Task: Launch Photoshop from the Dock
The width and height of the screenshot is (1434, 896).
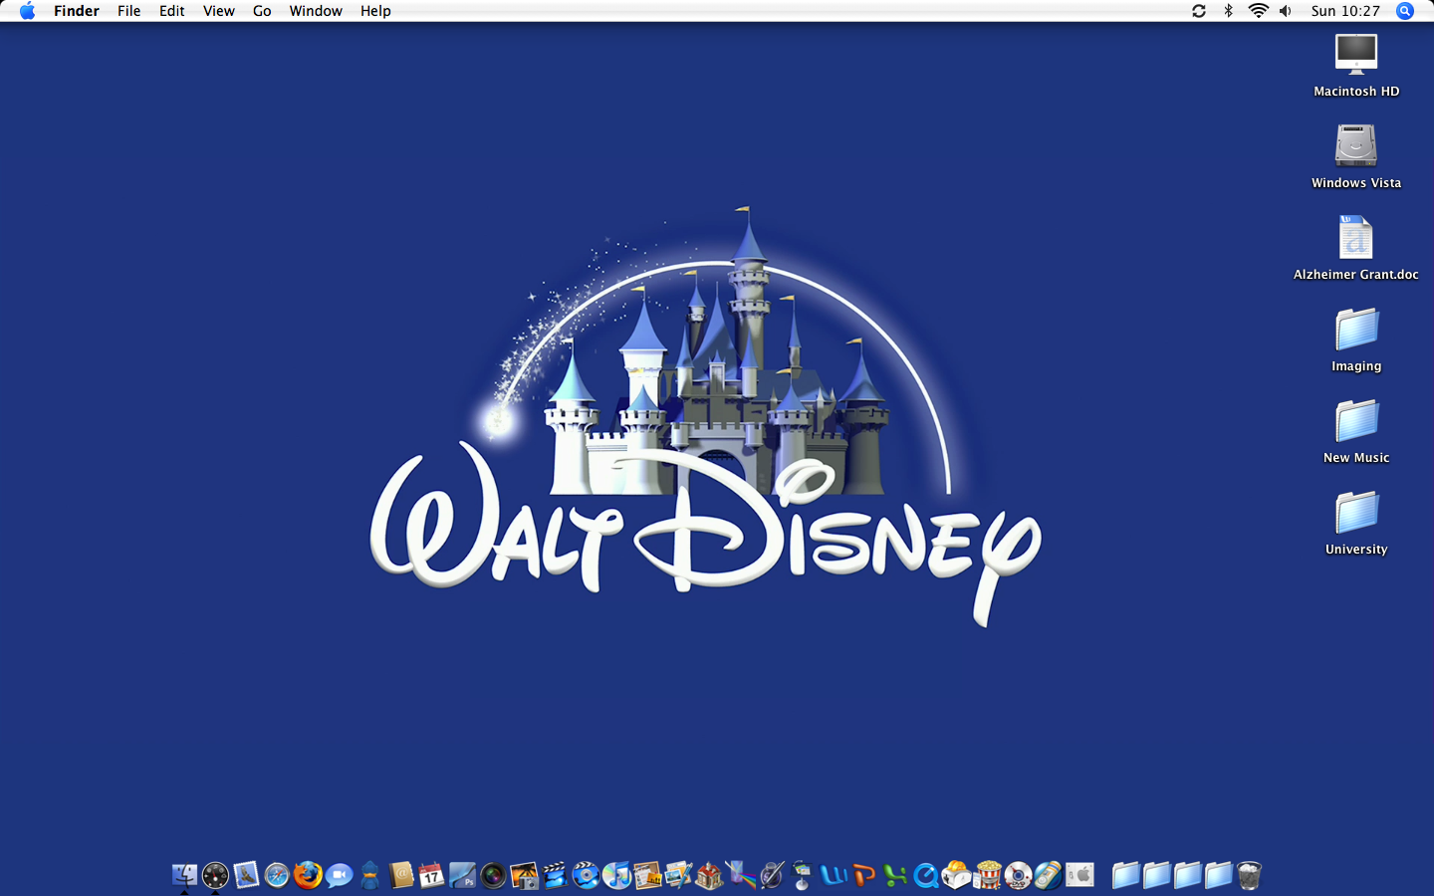Action: point(462,875)
